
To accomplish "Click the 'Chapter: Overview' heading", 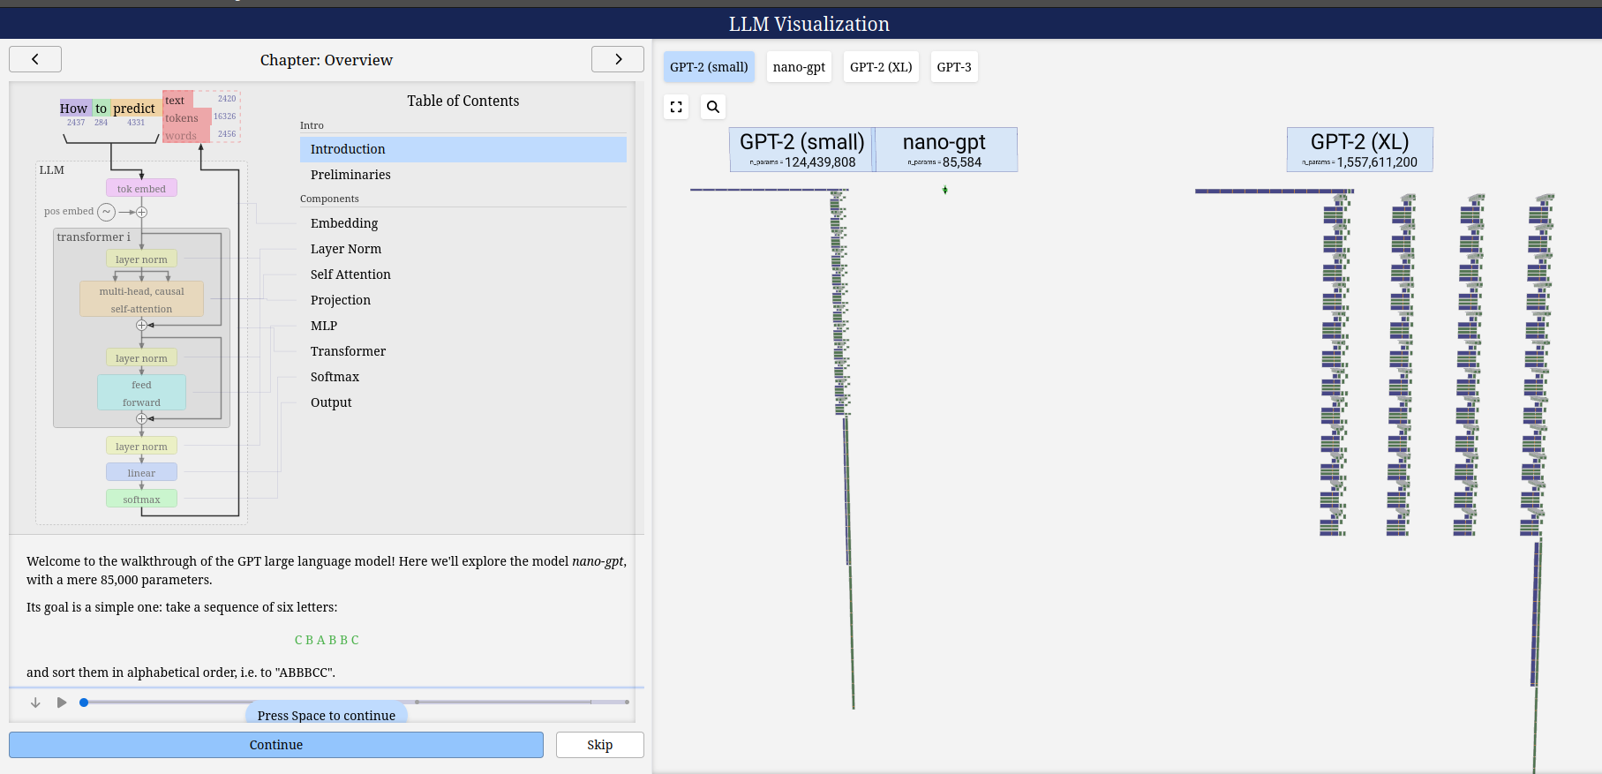I will pos(327,60).
